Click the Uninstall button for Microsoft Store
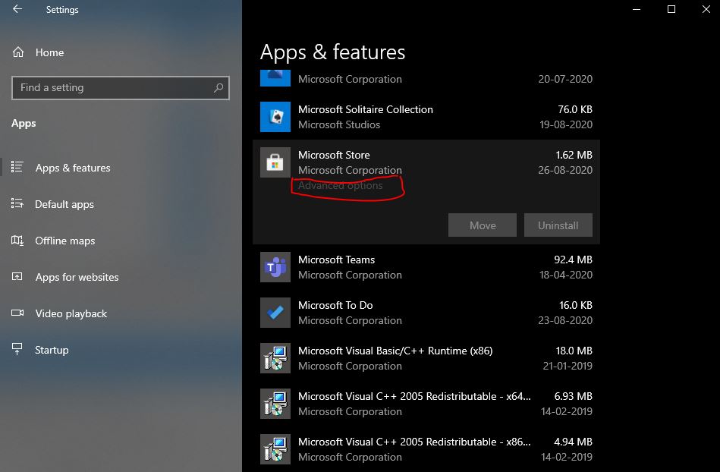The width and height of the screenshot is (720, 472). coord(558,225)
